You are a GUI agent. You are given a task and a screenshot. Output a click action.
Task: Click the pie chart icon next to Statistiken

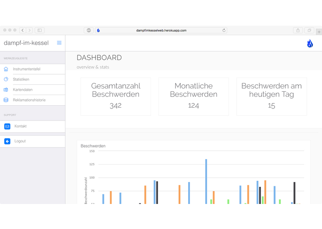point(6,79)
